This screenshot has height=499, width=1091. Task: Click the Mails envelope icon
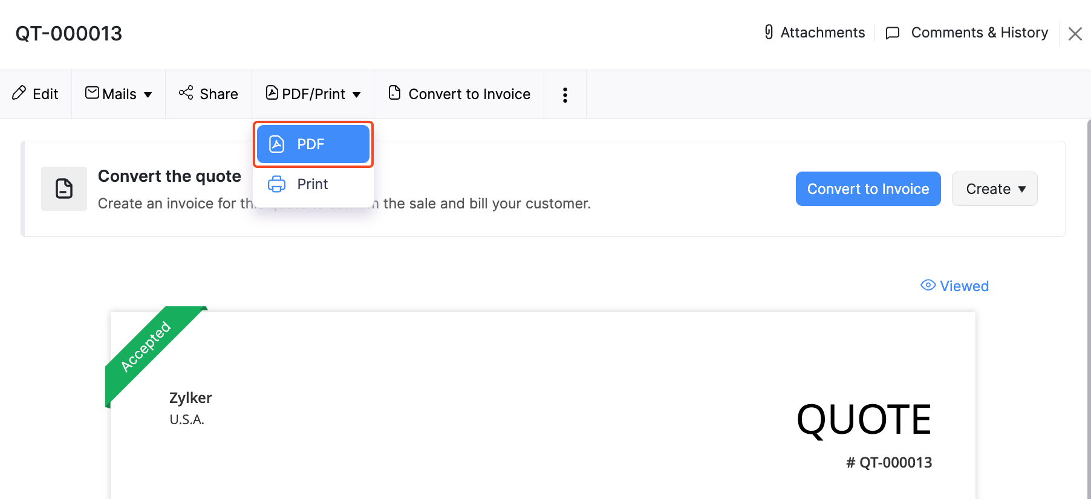click(x=92, y=92)
